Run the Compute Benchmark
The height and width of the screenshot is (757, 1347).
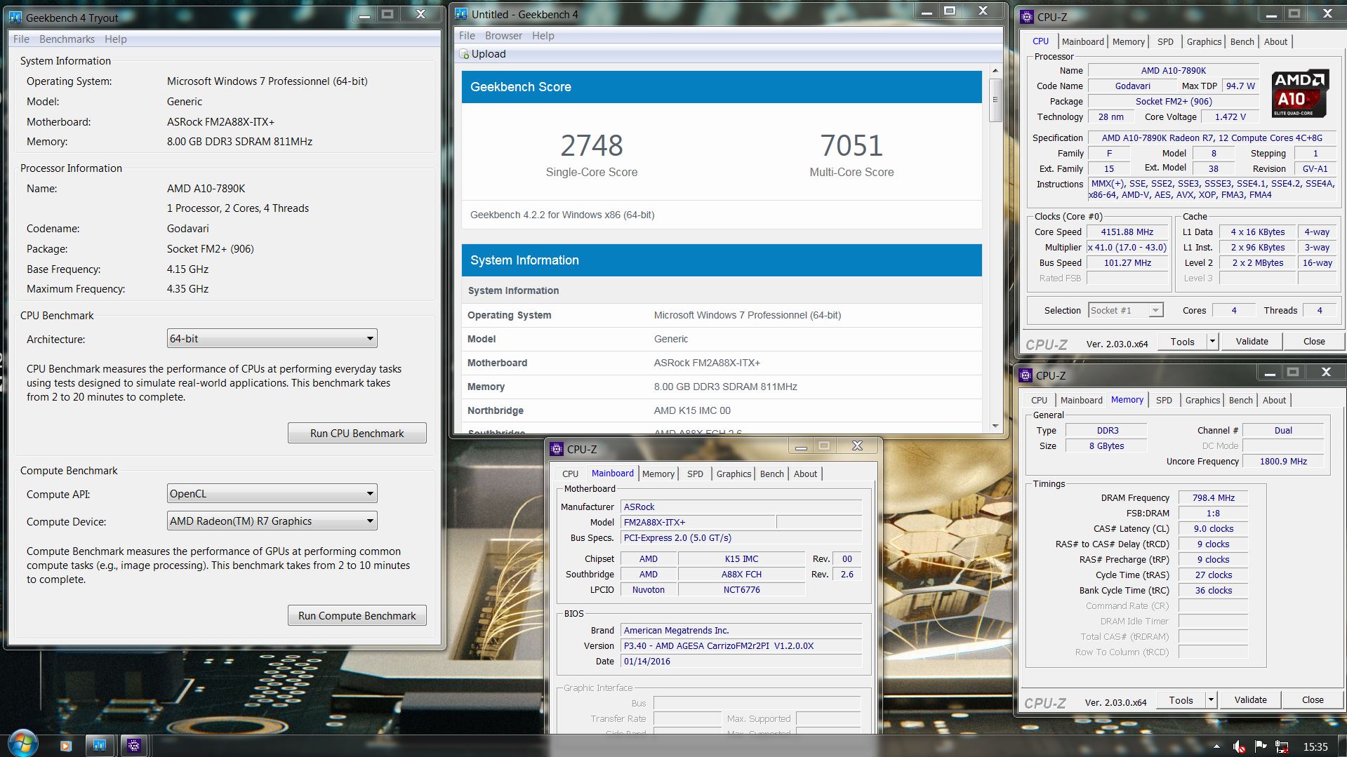click(x=357, y=616)
